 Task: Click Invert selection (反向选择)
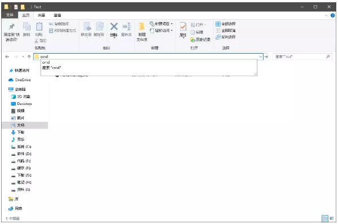point(226,37)
